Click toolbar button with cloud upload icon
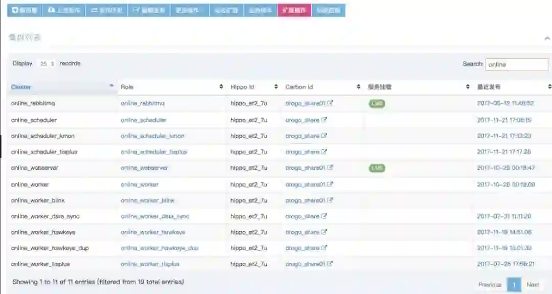This screenshot has width=552, height=294. [64, 10]
